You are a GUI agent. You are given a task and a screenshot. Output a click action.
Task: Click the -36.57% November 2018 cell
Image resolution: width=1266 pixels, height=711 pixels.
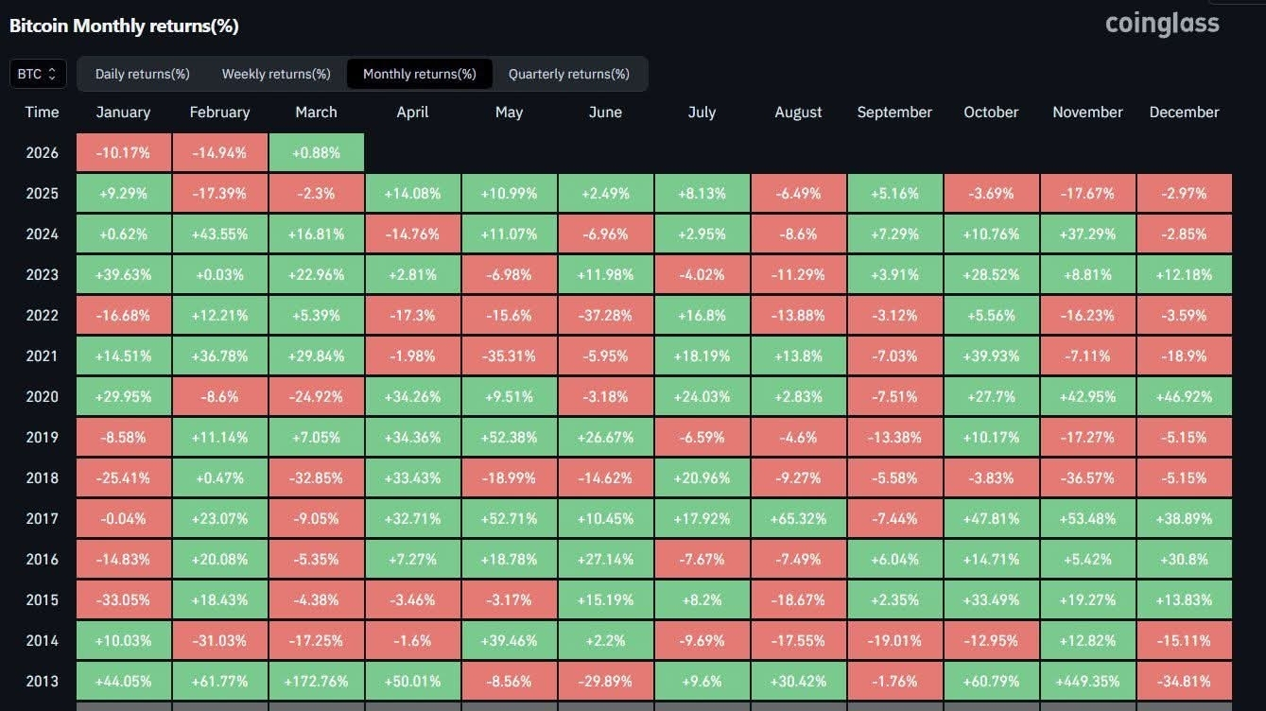point(1087,477)
